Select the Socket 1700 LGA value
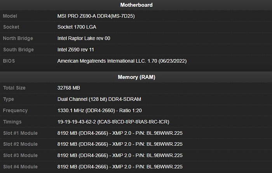 coord(77,27)
